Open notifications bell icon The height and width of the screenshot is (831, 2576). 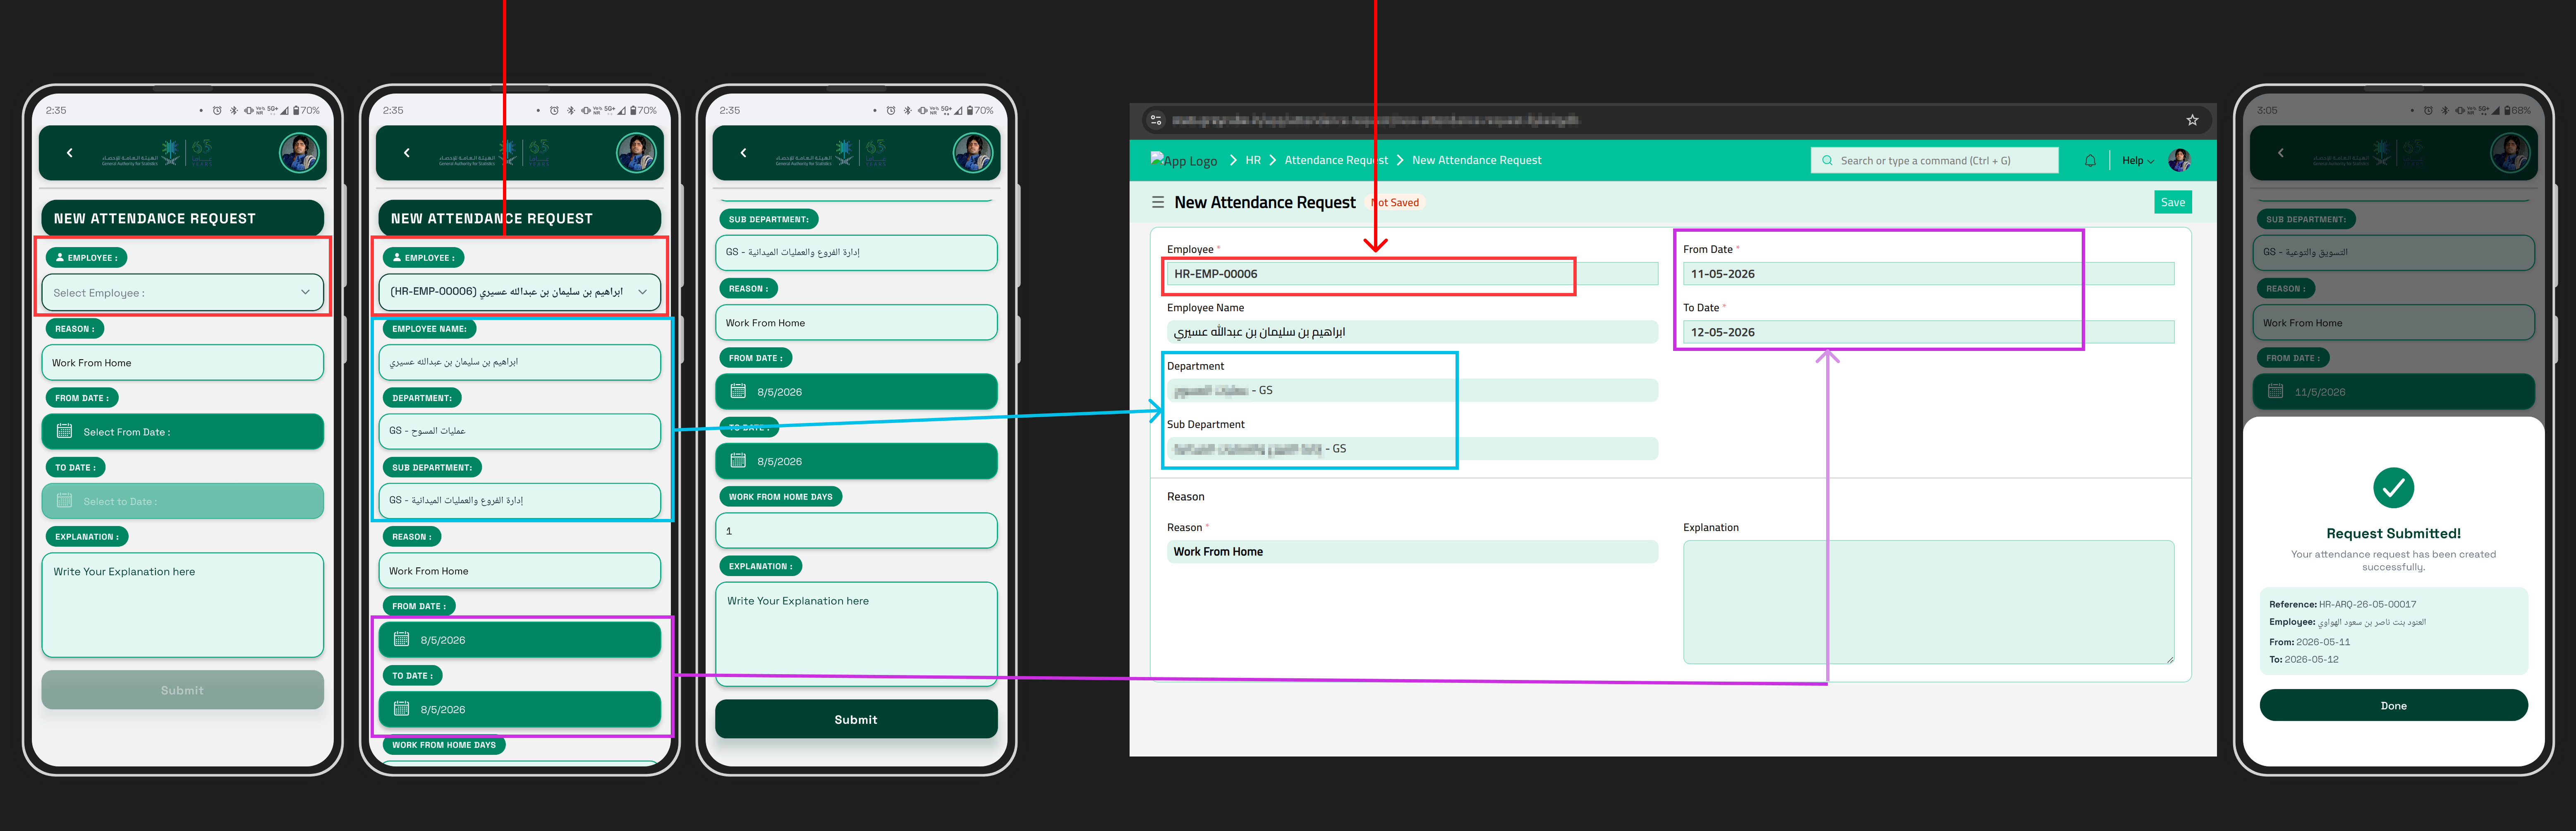click(x=2090, y=160)
